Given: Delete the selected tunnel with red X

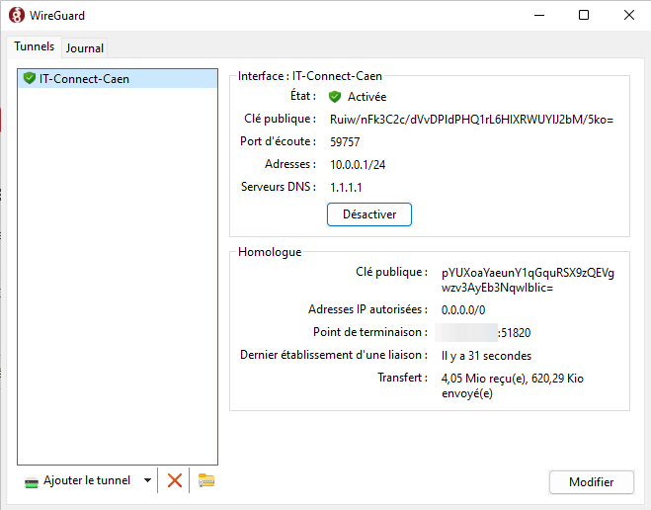Looking at the screenshot, I should click(175, 480).
